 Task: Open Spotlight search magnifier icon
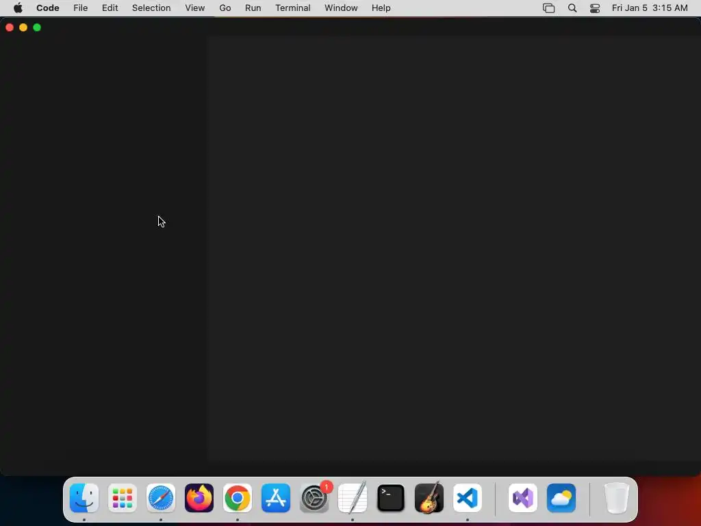click(x=572, y=8)
